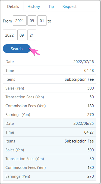Click the end year field showing 2022
The width and height of the screenshot is (101, 184).
(x=10, y=35)
